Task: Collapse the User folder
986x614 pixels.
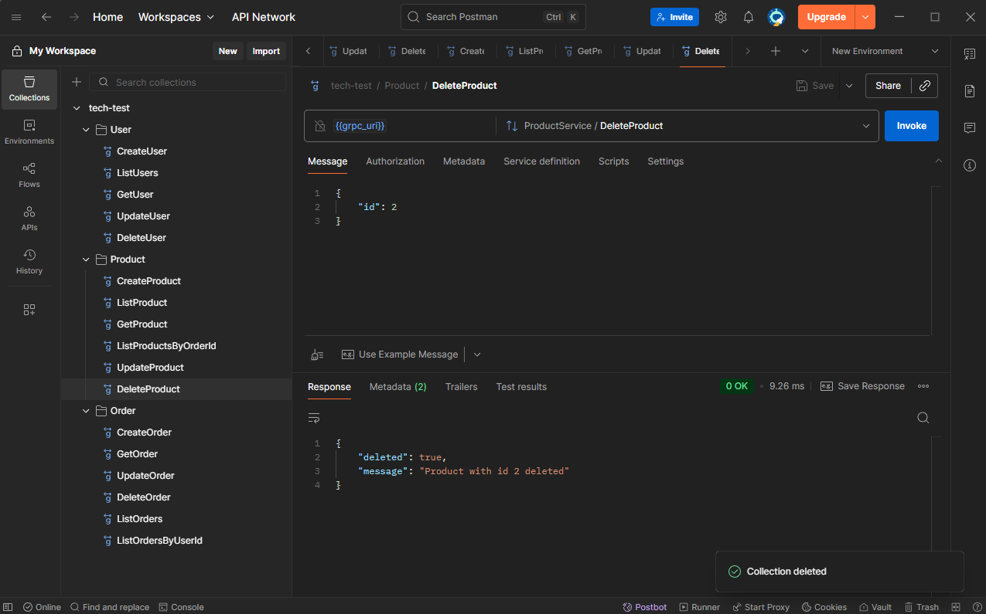Action: (x=87, y=130)
